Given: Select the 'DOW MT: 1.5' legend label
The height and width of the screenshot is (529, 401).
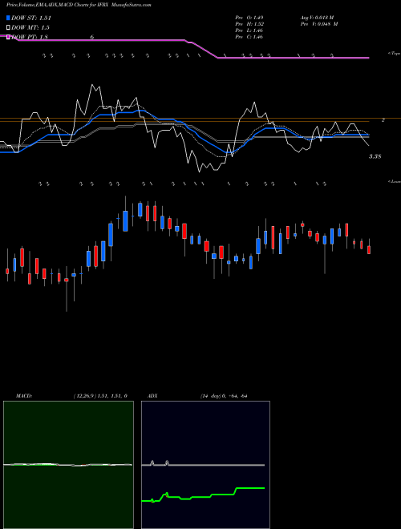Looking at the screenshot, I should tap(30, 28).
